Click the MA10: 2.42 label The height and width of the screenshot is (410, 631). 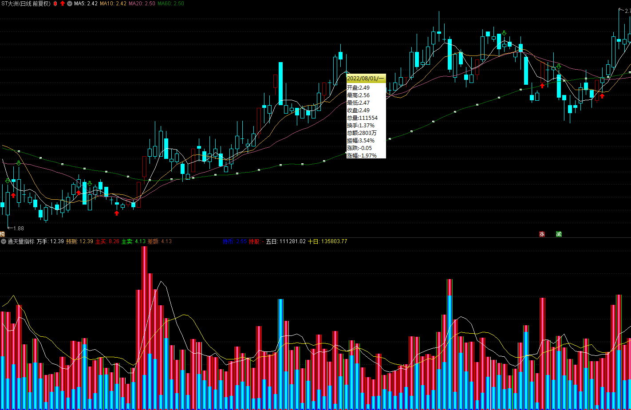tap(113, 4)
